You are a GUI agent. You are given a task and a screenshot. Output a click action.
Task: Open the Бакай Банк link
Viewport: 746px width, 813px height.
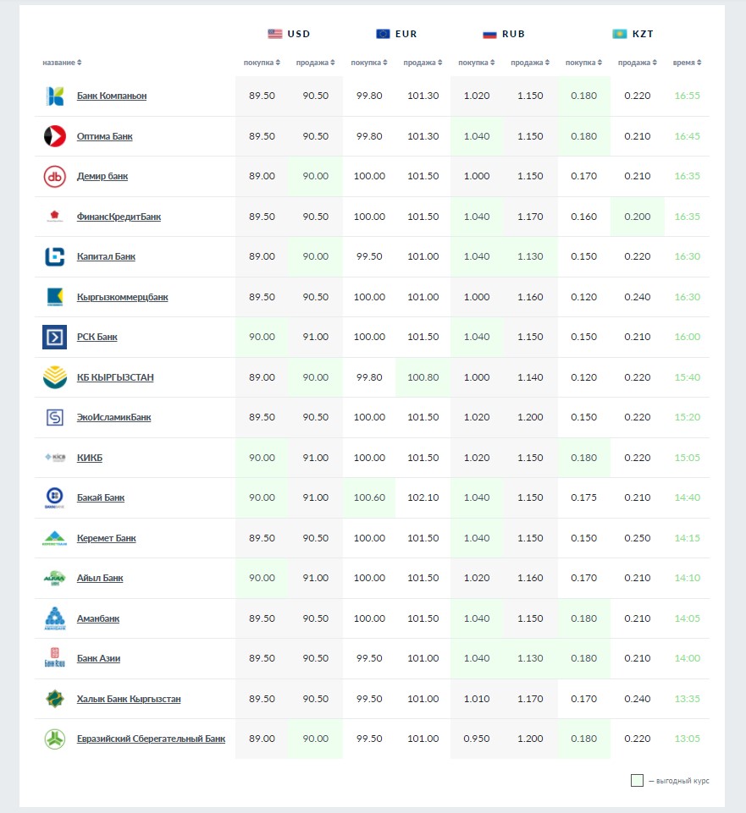click(100, 497)
